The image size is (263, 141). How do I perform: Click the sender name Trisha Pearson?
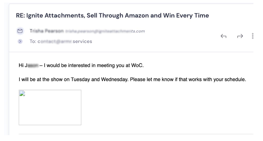click(x=47, y=31)
